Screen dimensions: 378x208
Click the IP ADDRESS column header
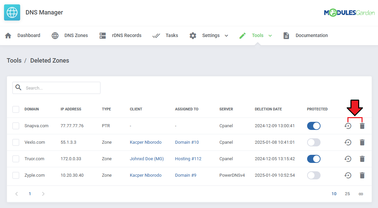pyautogui.click(x=71, y=109)
